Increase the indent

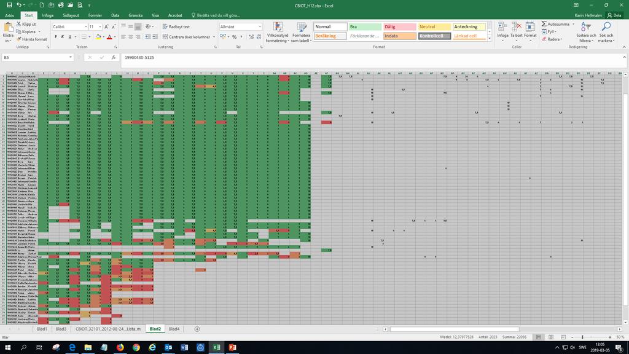coord(155,36)
